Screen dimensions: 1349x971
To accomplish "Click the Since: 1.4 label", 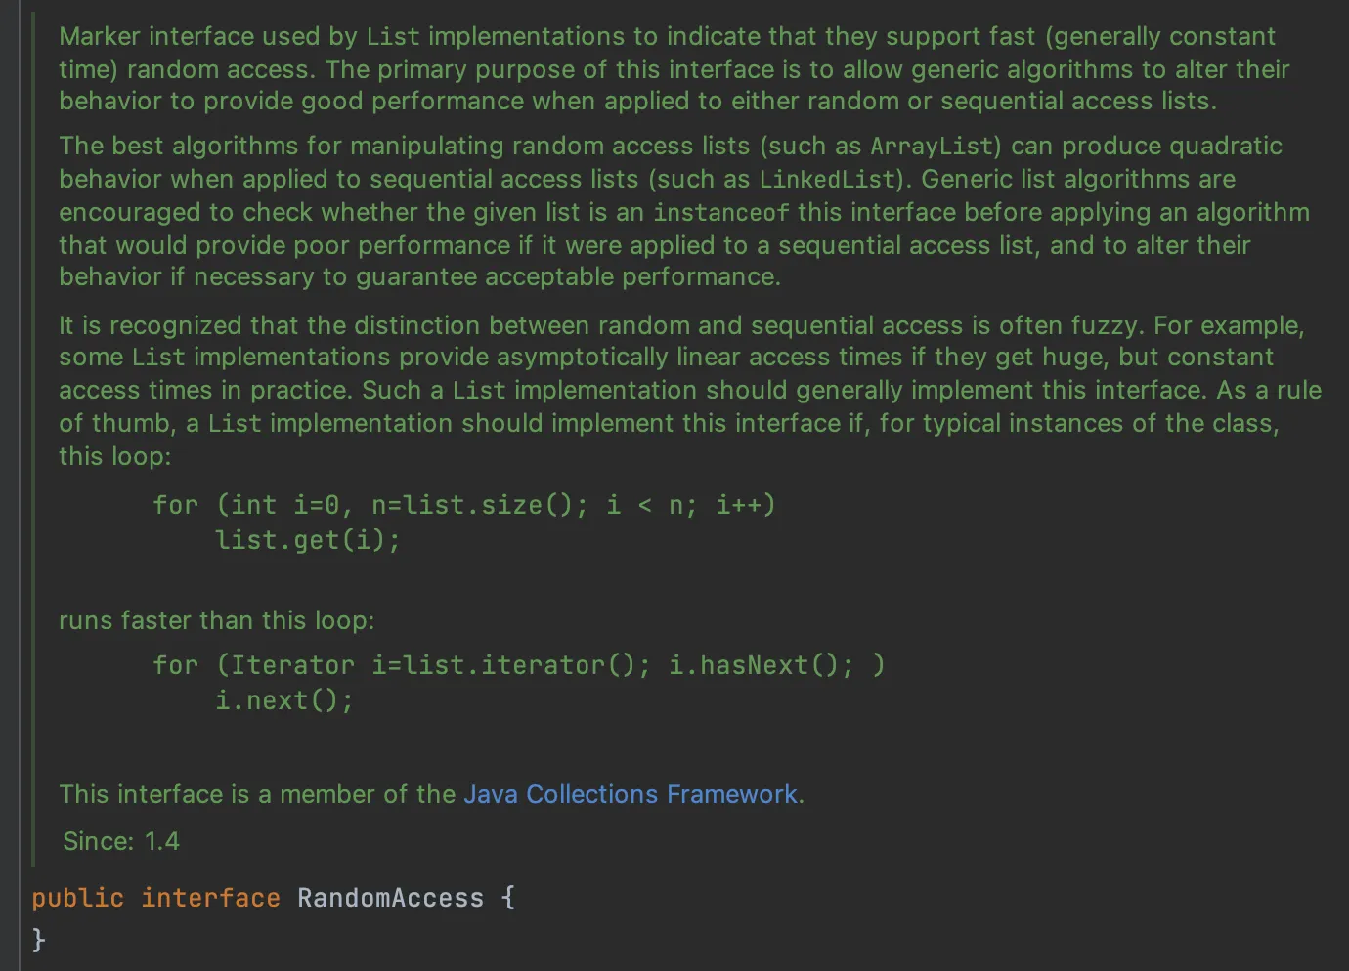I will tap(121, 841).
